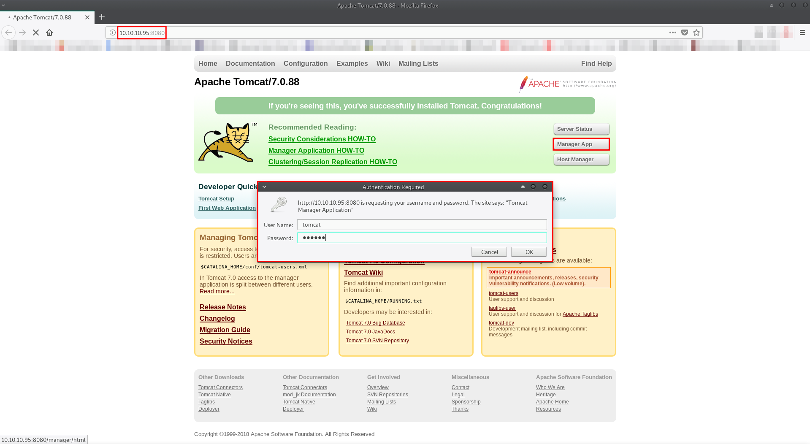Click the Server Status button

[x=581, y=129]
